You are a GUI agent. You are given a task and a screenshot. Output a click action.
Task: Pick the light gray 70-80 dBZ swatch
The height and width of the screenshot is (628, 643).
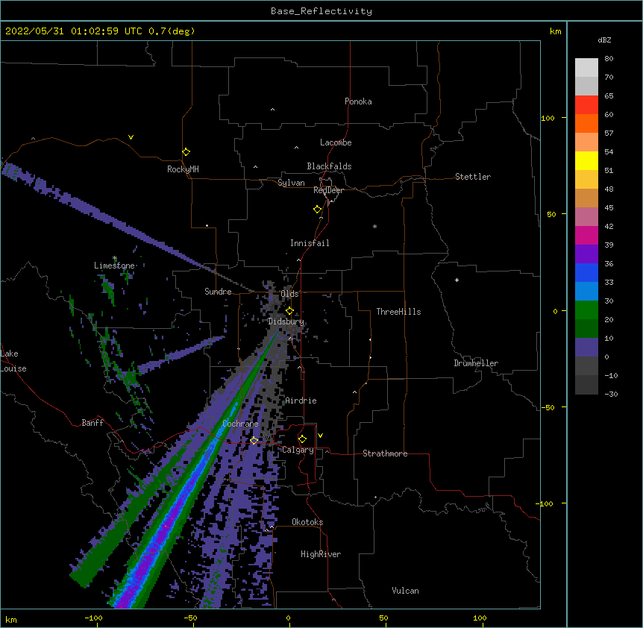(586, 67)
